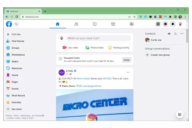The height and width of the screenshot is (128, 192).
Task: Open the More footer link
Action: (18, 118)
